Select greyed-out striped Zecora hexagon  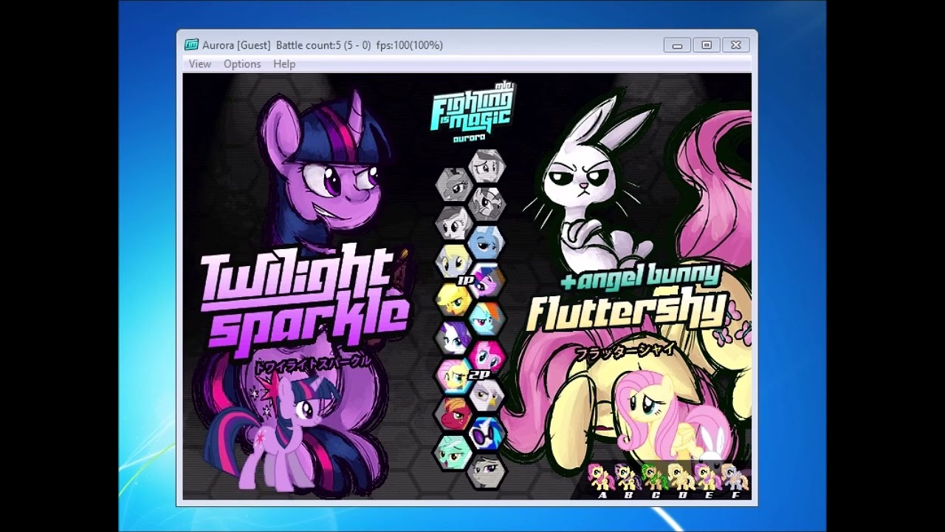click(x=487, y=203)
